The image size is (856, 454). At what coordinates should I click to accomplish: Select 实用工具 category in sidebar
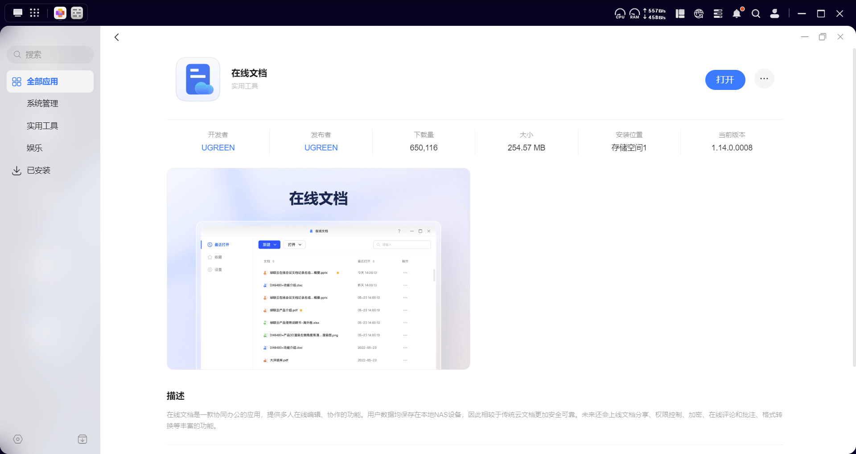(42, 126)
